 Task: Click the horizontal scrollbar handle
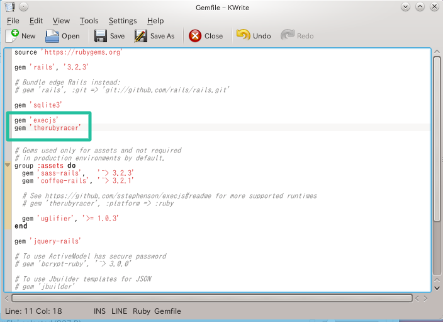211,298
